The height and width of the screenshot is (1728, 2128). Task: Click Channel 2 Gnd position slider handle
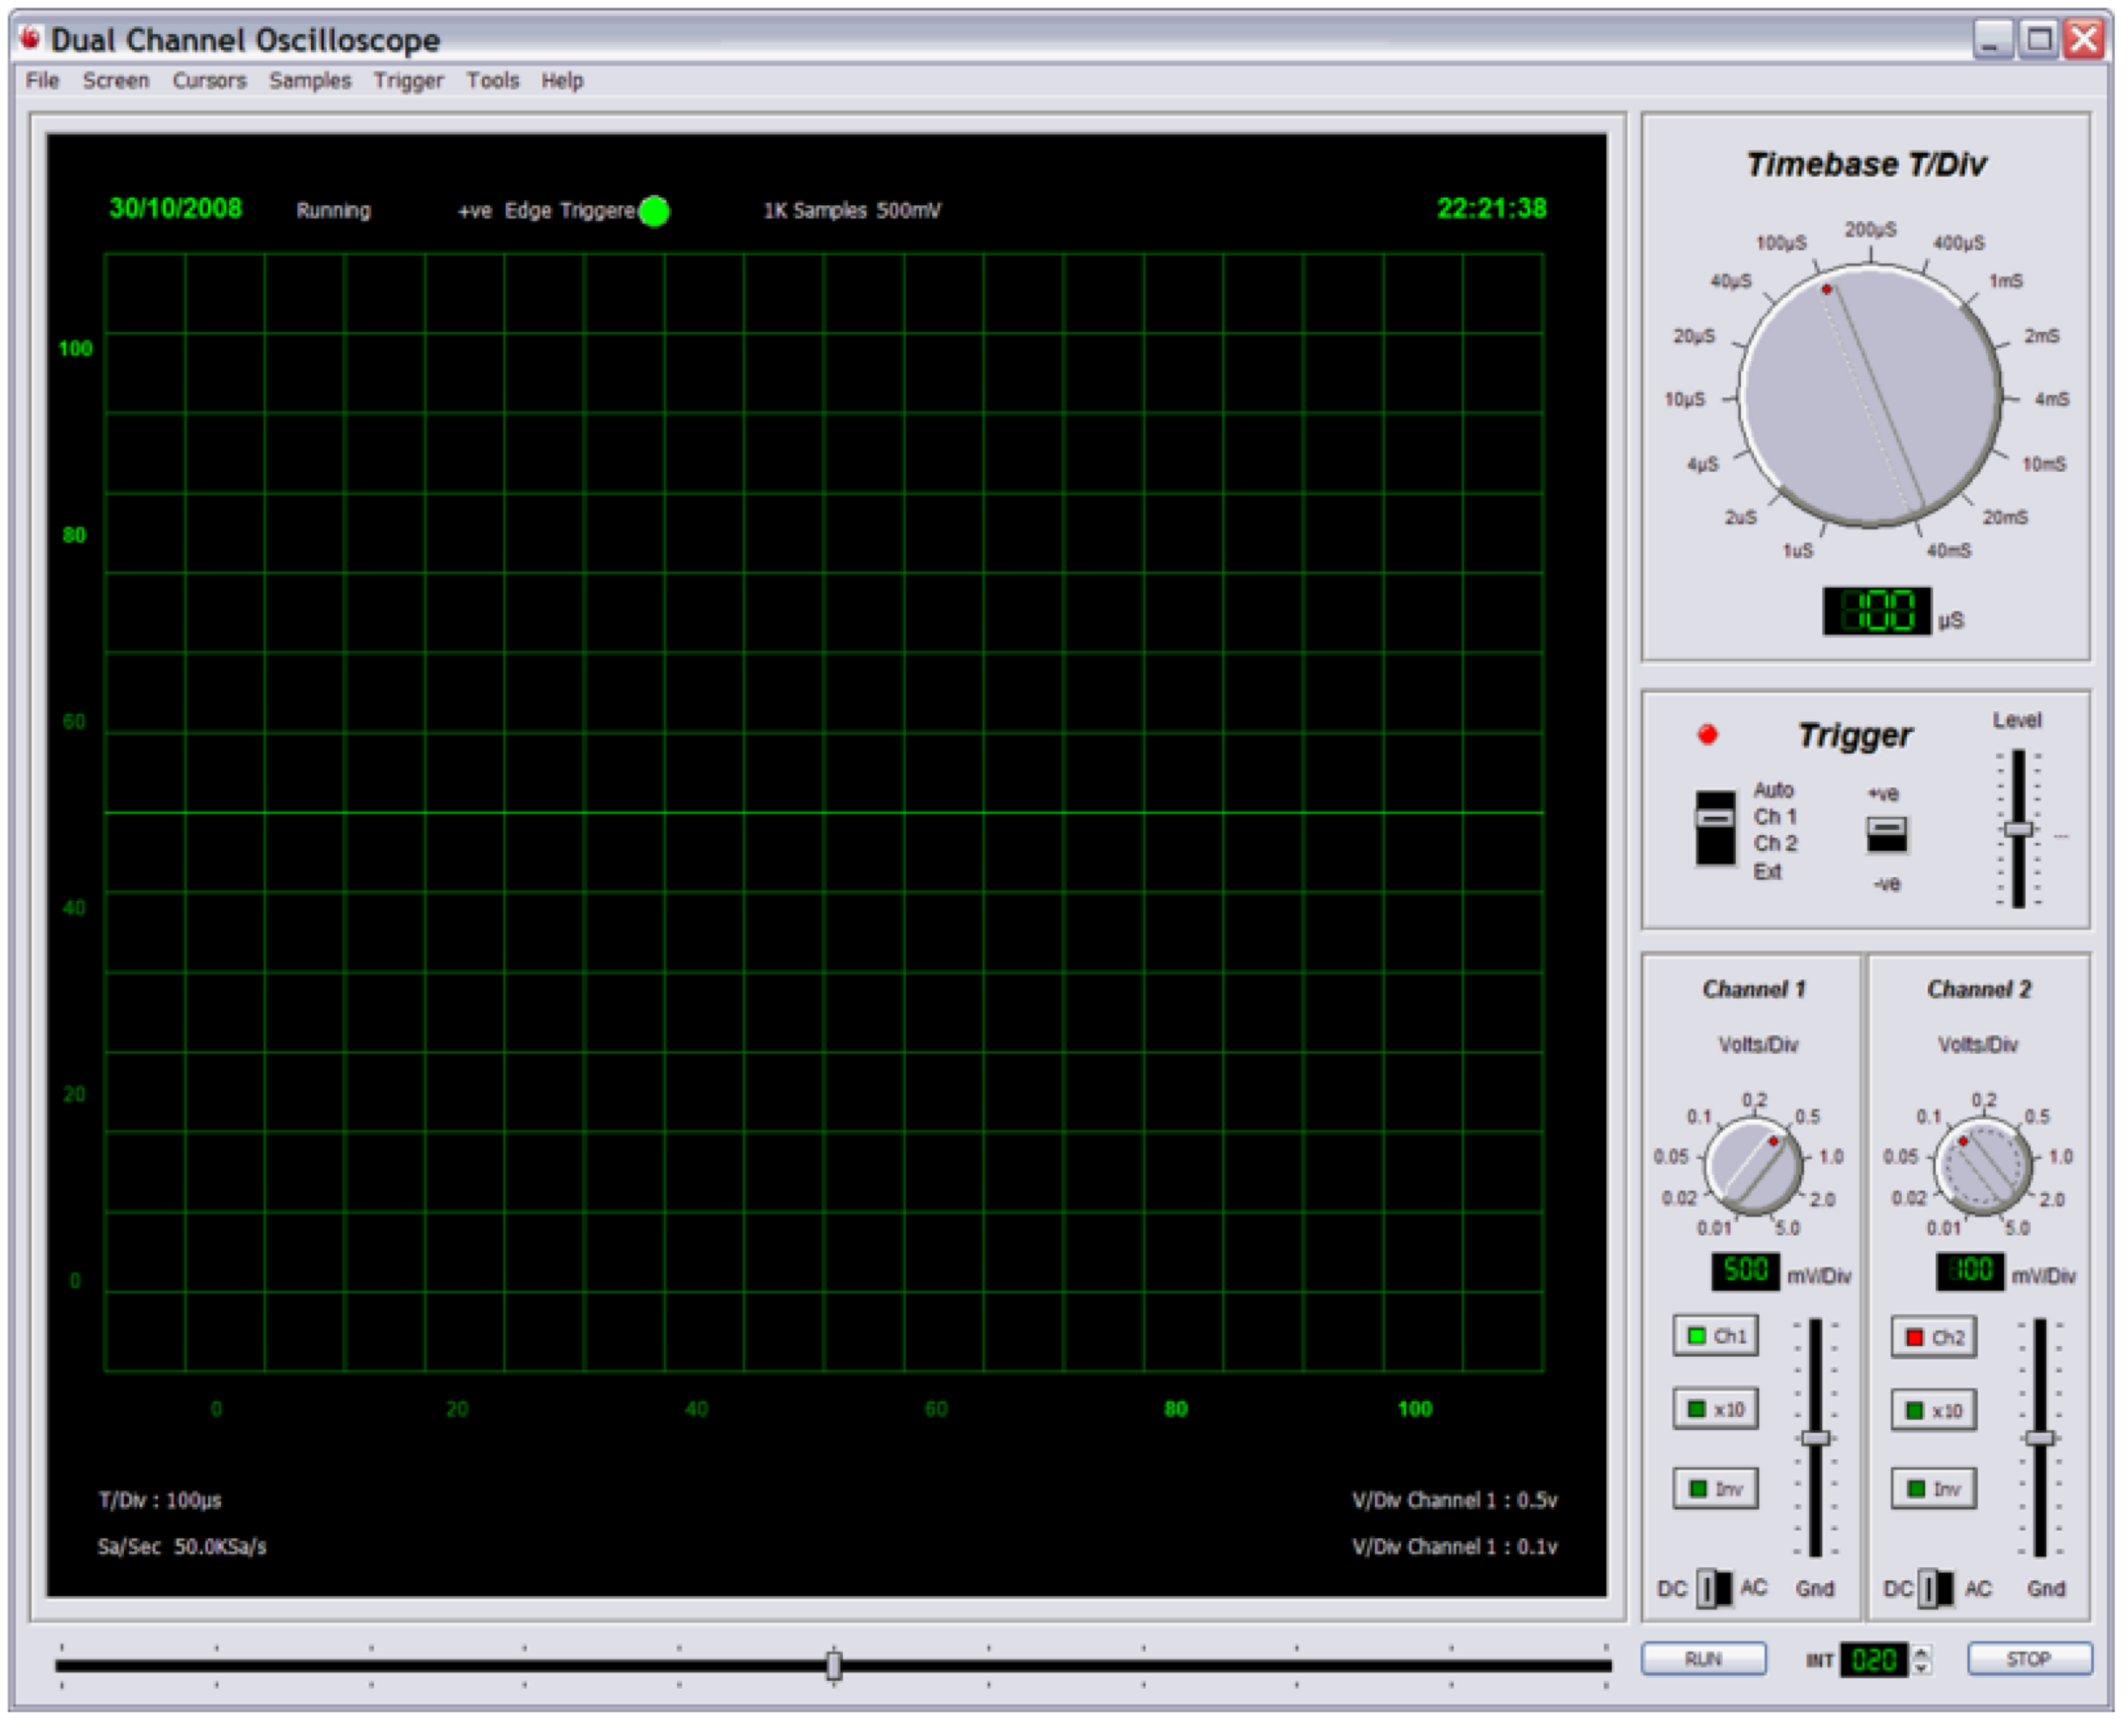coord(2040,1437)
